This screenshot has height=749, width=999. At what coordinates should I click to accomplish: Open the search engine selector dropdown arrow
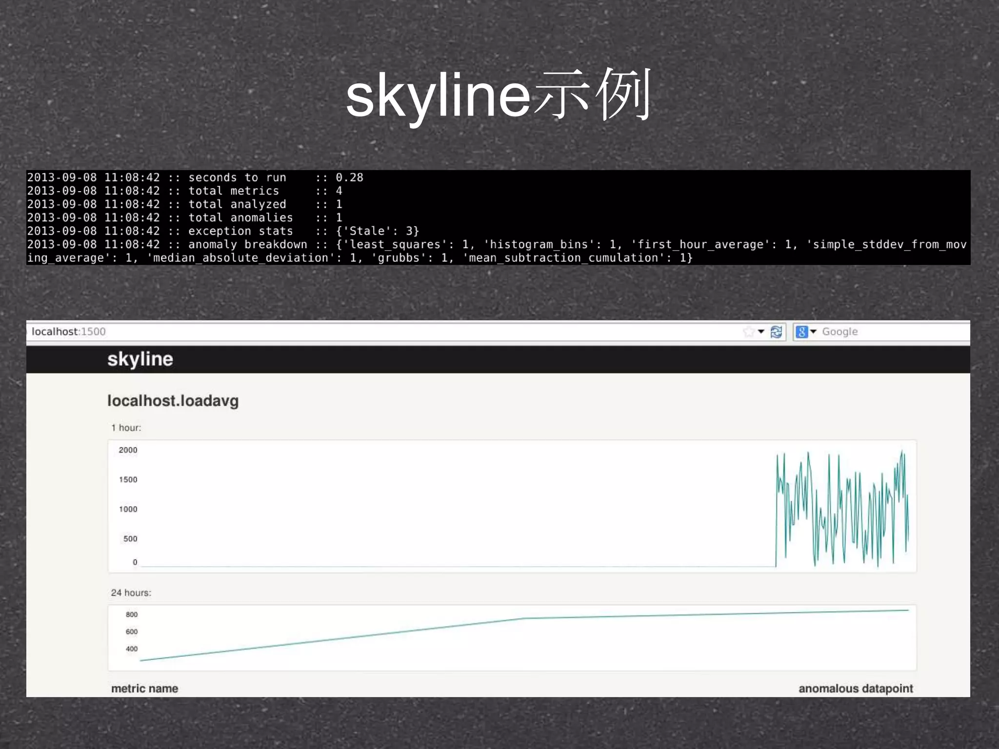813,332
